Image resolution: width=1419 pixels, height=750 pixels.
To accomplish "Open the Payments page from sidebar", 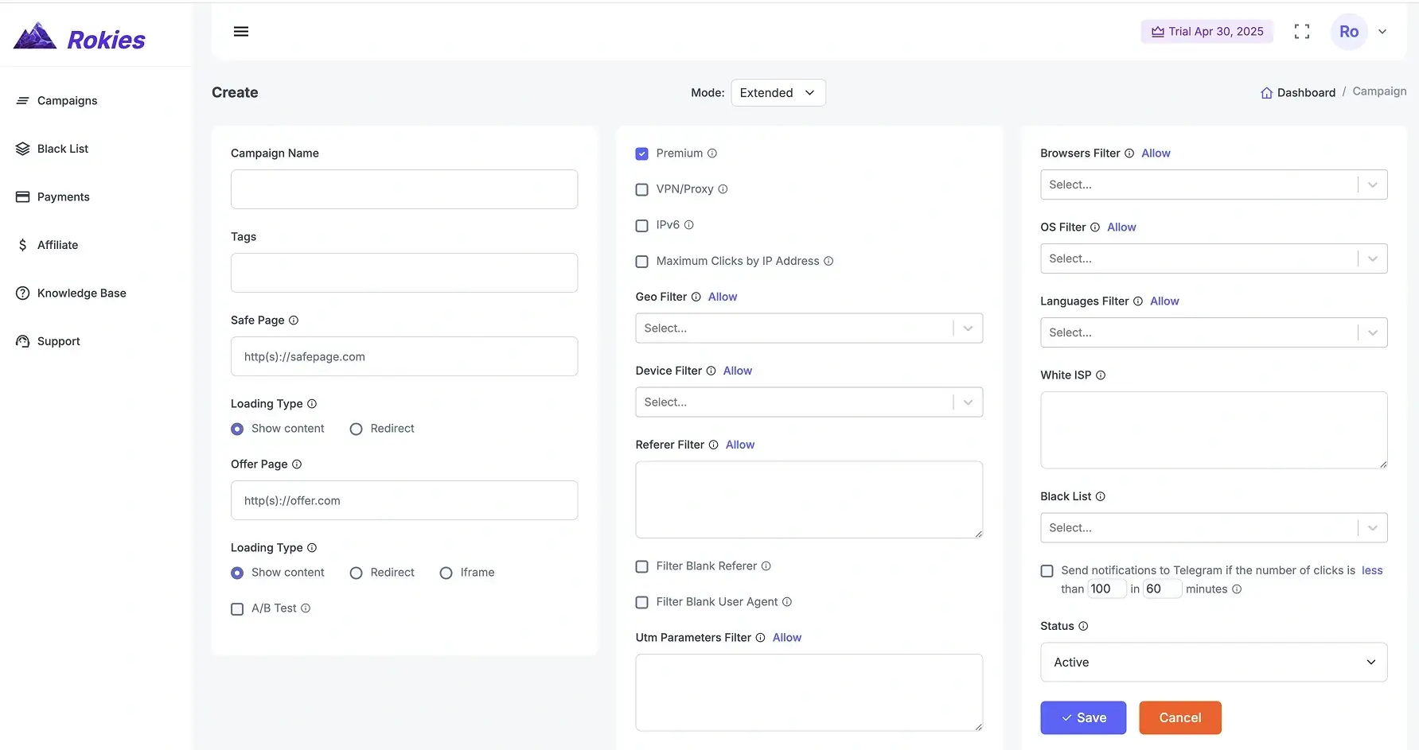I will pos(63,196).
